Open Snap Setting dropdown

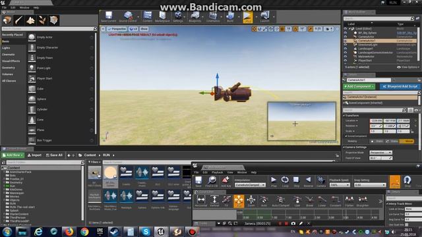370,185
